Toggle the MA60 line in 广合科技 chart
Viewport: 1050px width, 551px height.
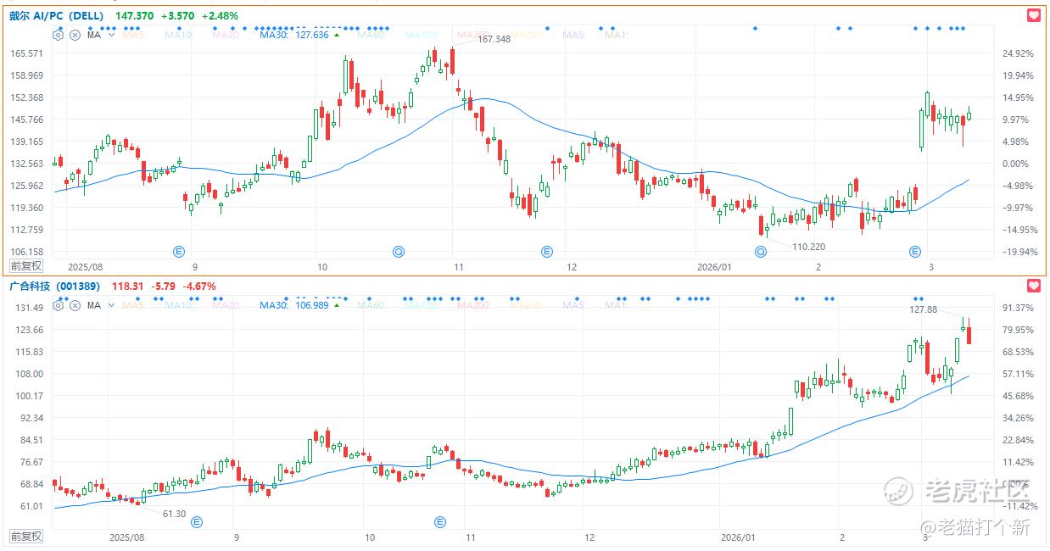click(x=373, y=305)
